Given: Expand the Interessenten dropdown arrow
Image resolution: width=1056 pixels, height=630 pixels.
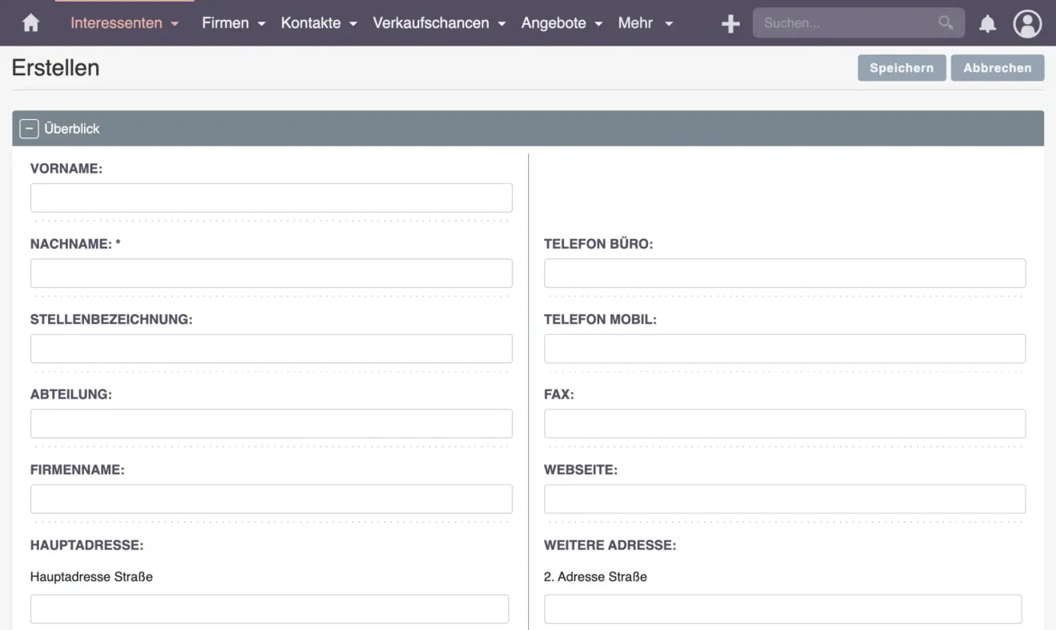Looking at the screenshot, I should pos(174,24).
